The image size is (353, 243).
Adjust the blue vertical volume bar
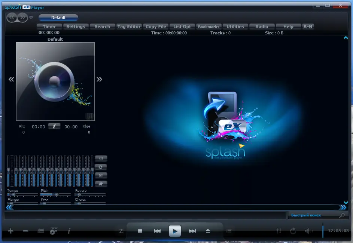click(x=323, y=231)
